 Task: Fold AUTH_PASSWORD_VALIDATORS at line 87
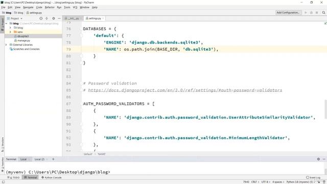tap(81, 104)
